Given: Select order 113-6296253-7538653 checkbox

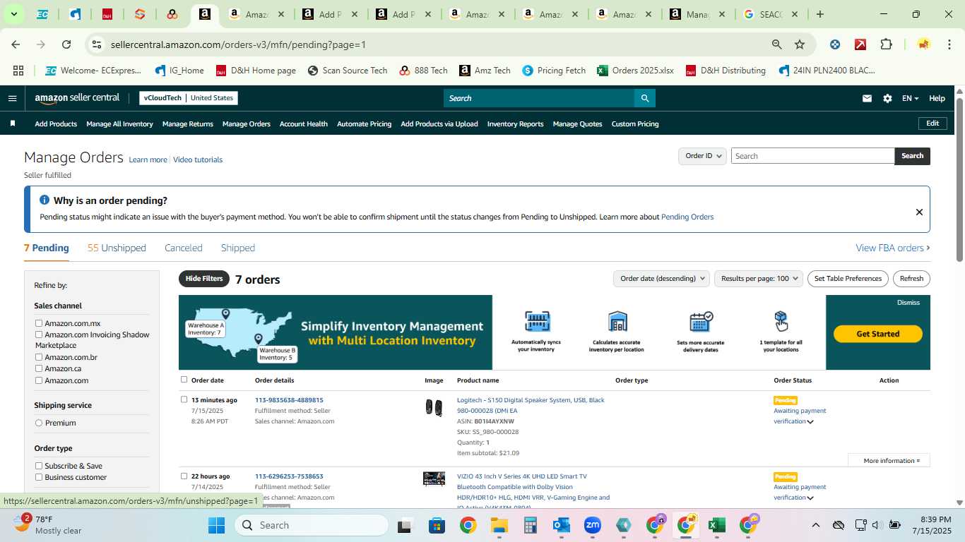Looking at the screenshot, I should click(184, 476).
